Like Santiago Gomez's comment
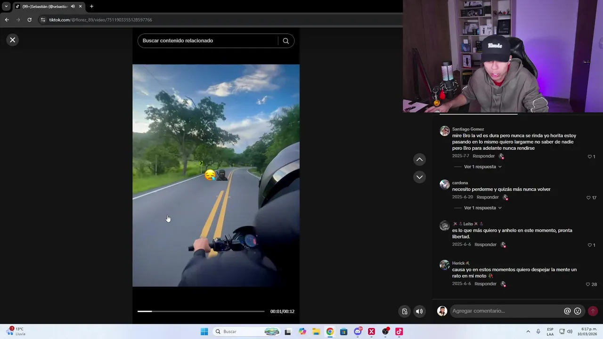The height and width of the screenshot is (339, 603). (589, 156)
